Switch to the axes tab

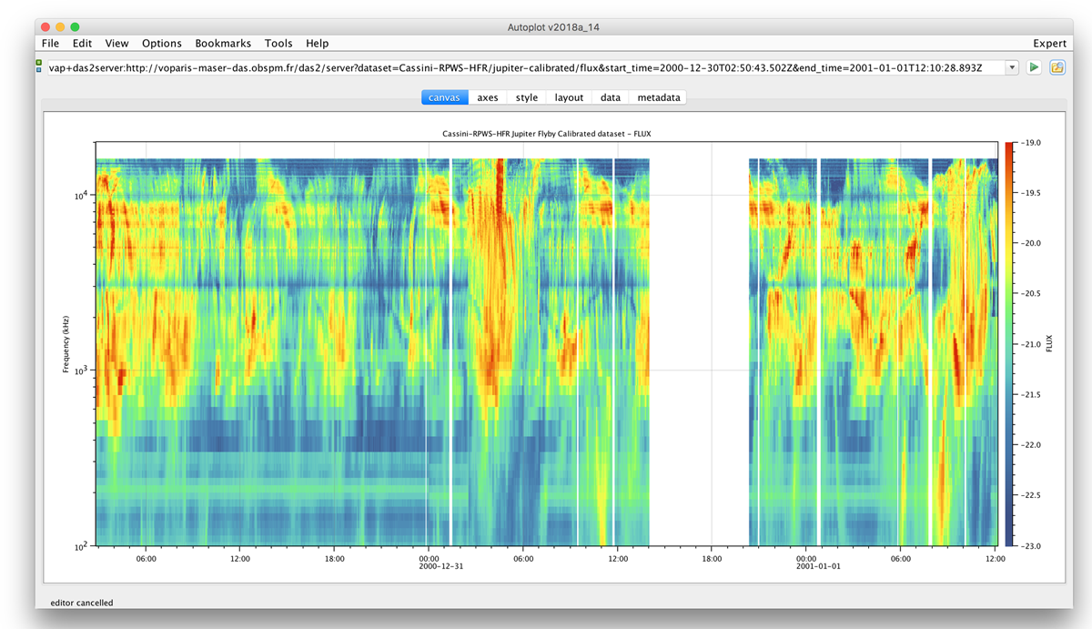tap(488, 97)
